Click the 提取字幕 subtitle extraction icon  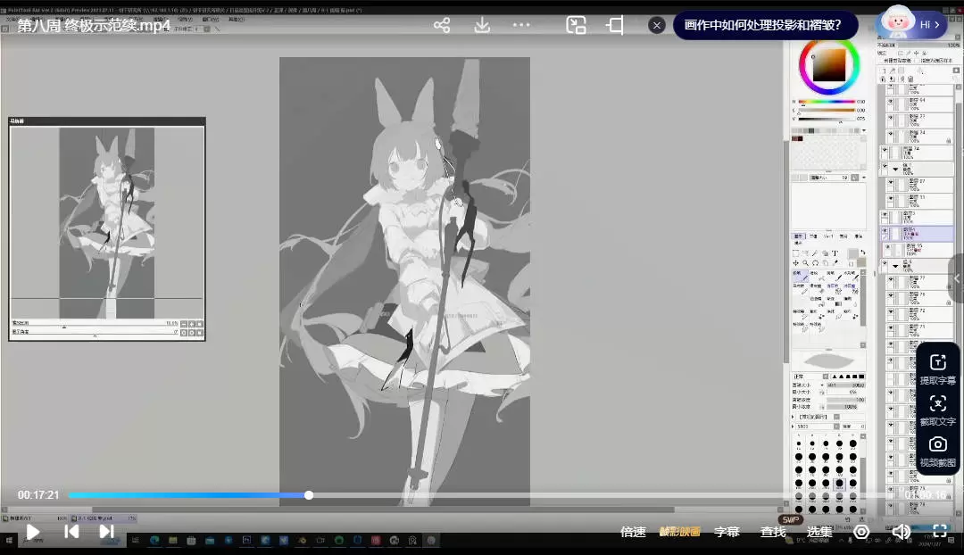click(x=937, y=369)
